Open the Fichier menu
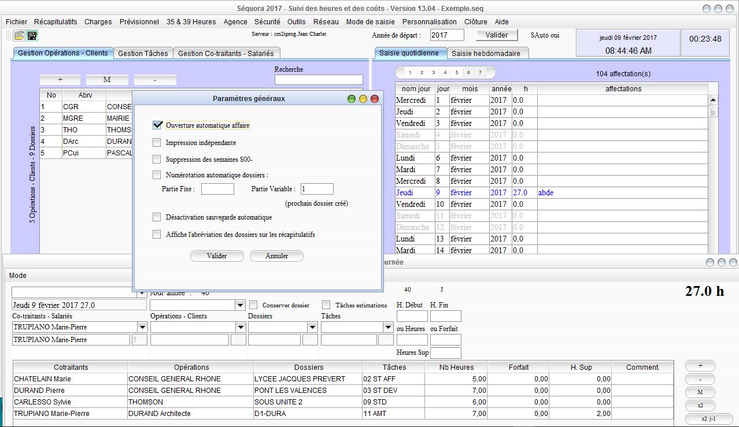This screenshot has width=739, height=427. (x=16, y=21)
